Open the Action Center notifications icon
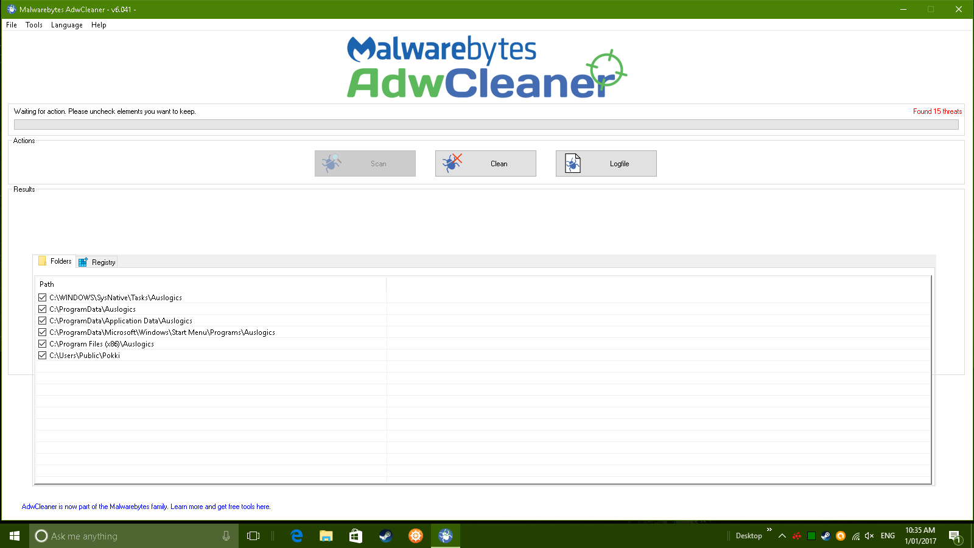Viewport: 974px width, 548px height. coord(955,536)
